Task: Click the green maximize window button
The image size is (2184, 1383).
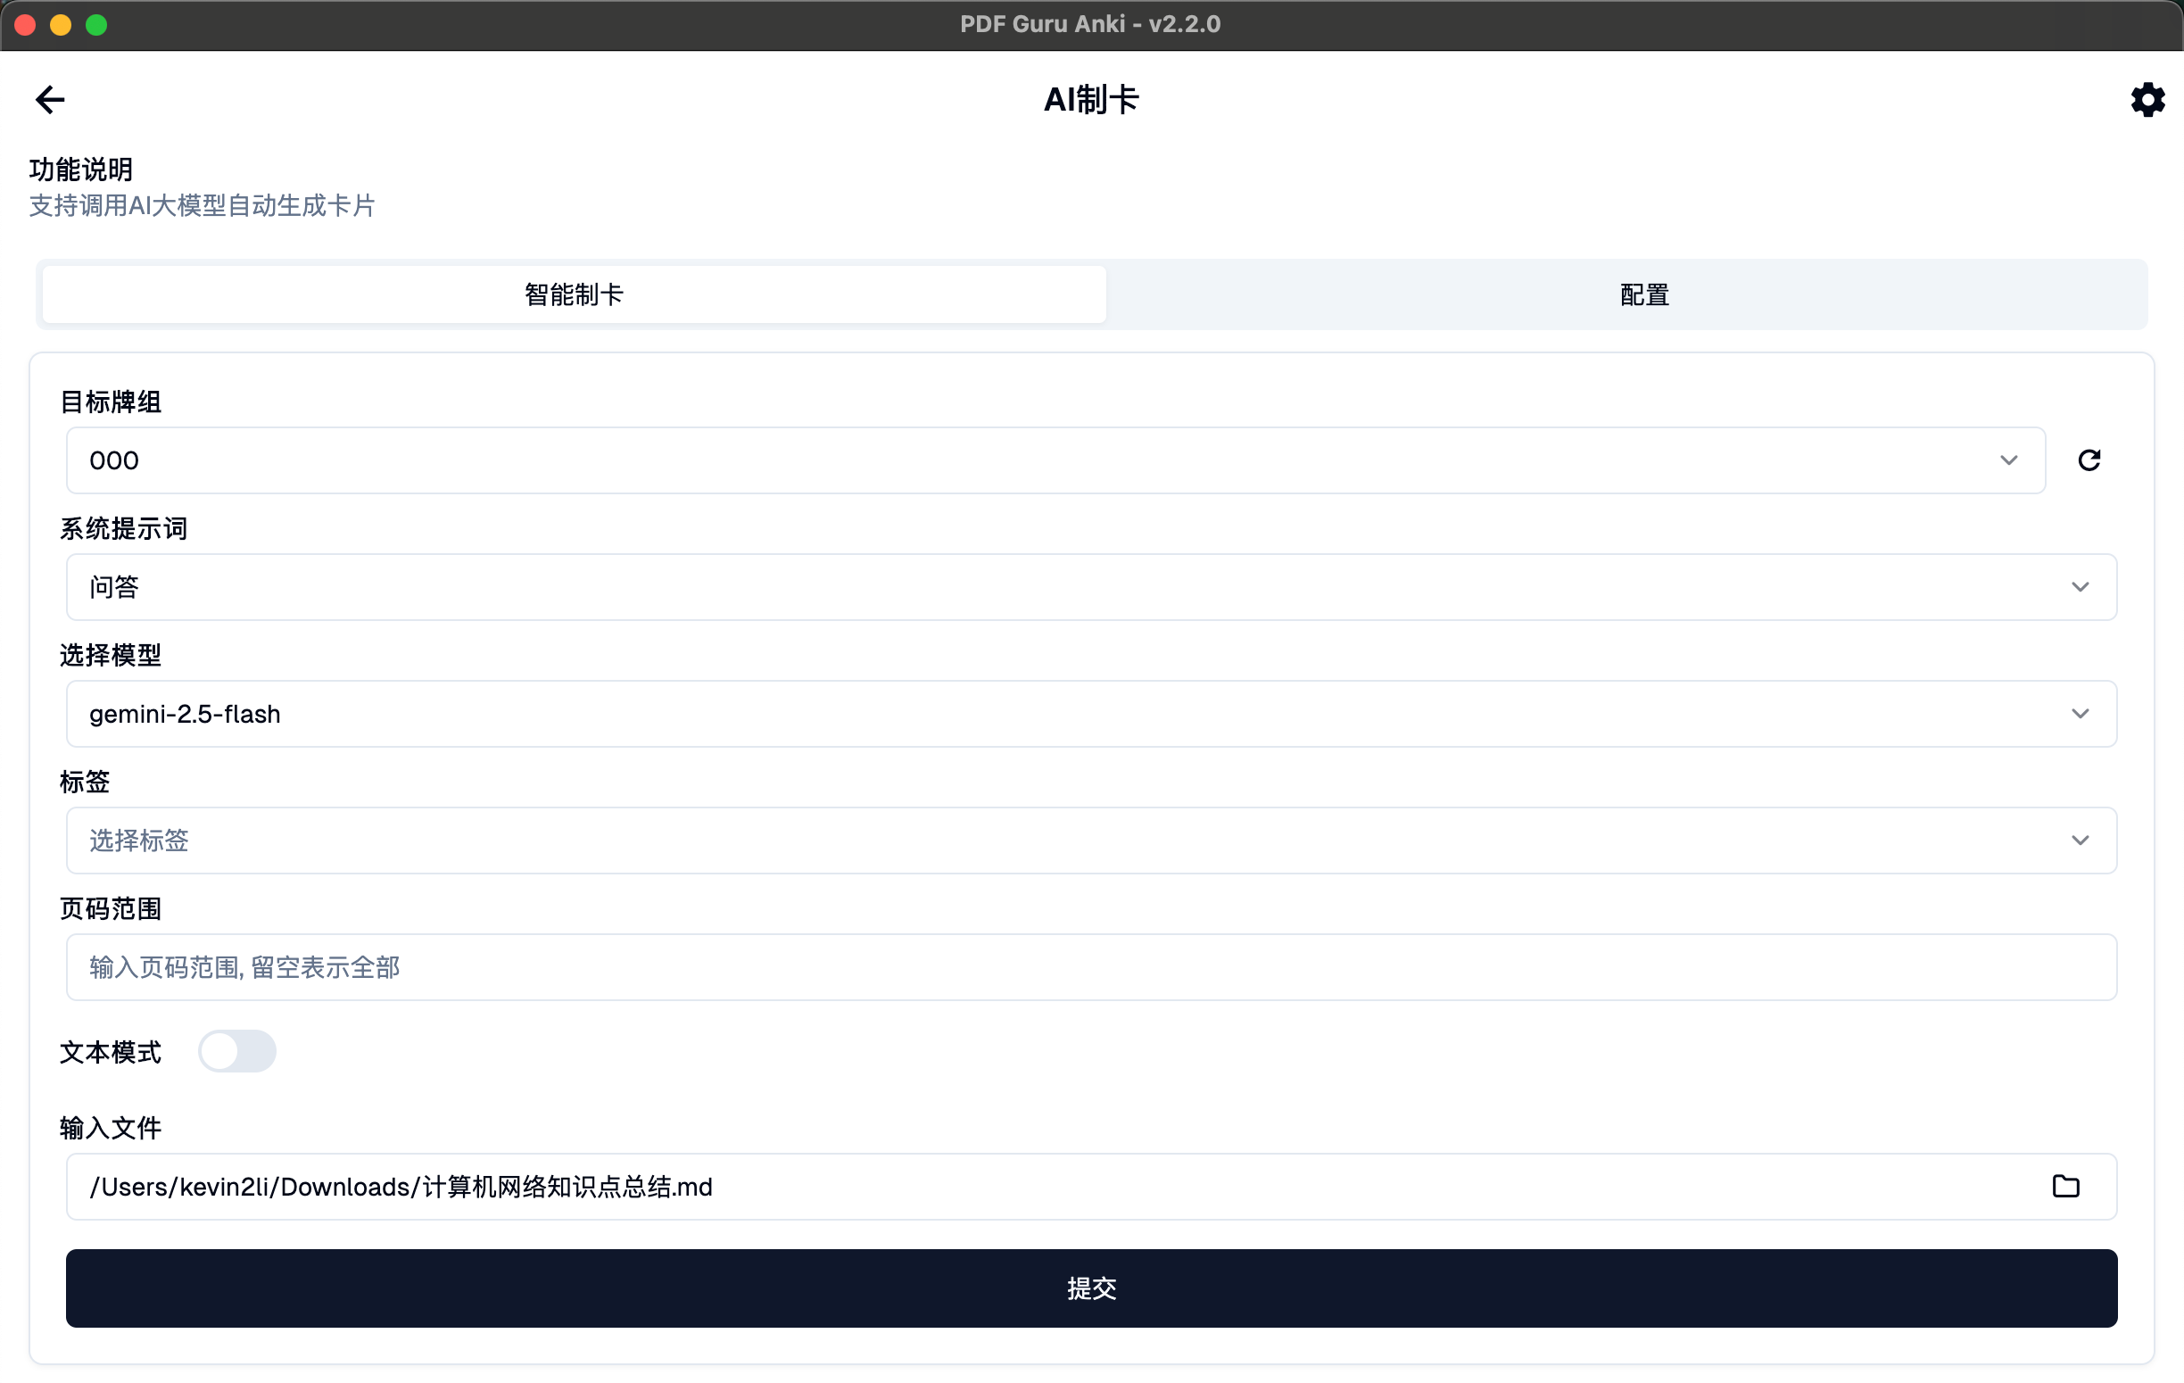Action: pyautogui.click(x=96, y=24)
